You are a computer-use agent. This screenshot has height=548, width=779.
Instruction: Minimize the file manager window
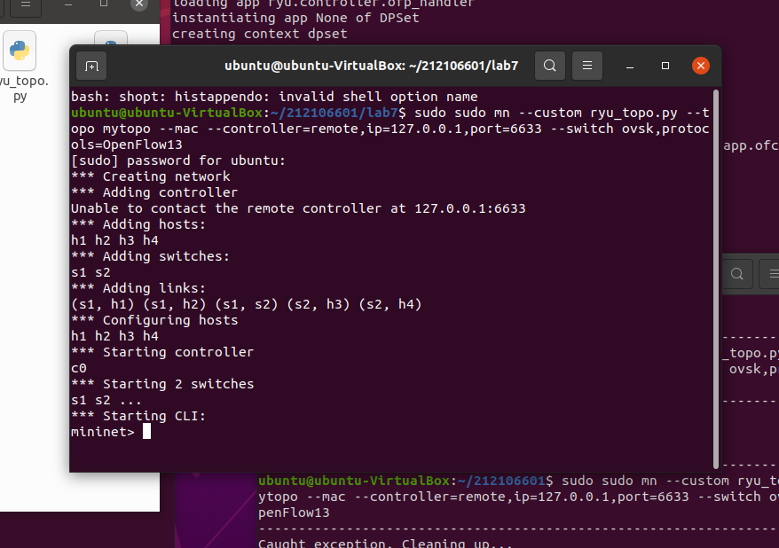(x=68, y=4)
